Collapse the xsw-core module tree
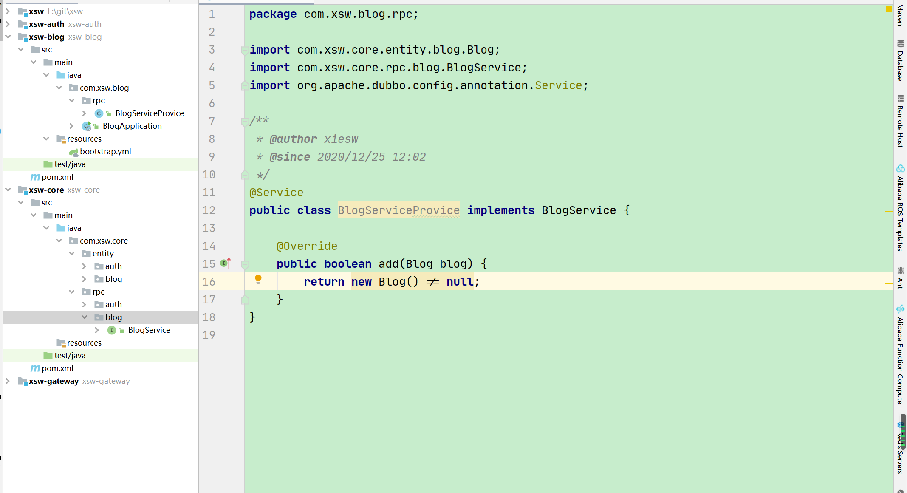Screen dimensions: 907x493 pyautogui.click(x=8, y=190)
